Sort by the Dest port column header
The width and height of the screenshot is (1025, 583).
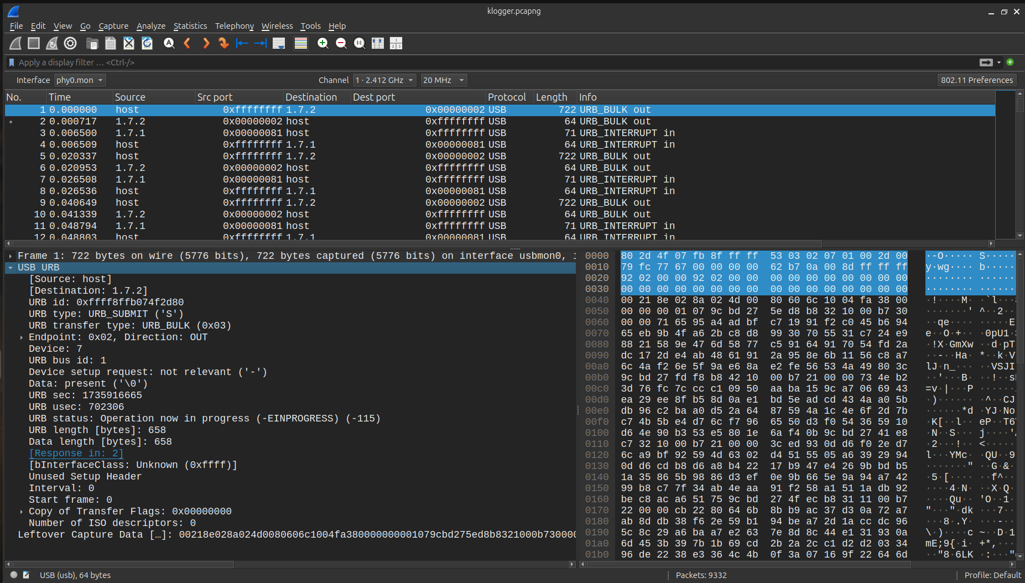[x=418, y=97]
